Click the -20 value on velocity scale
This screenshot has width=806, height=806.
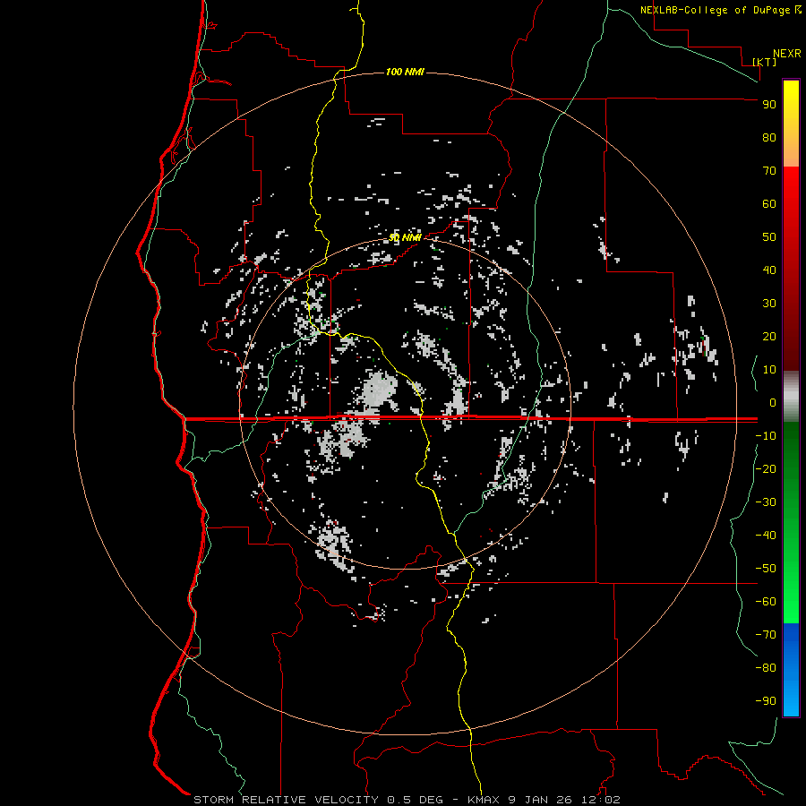click(766, 469)
